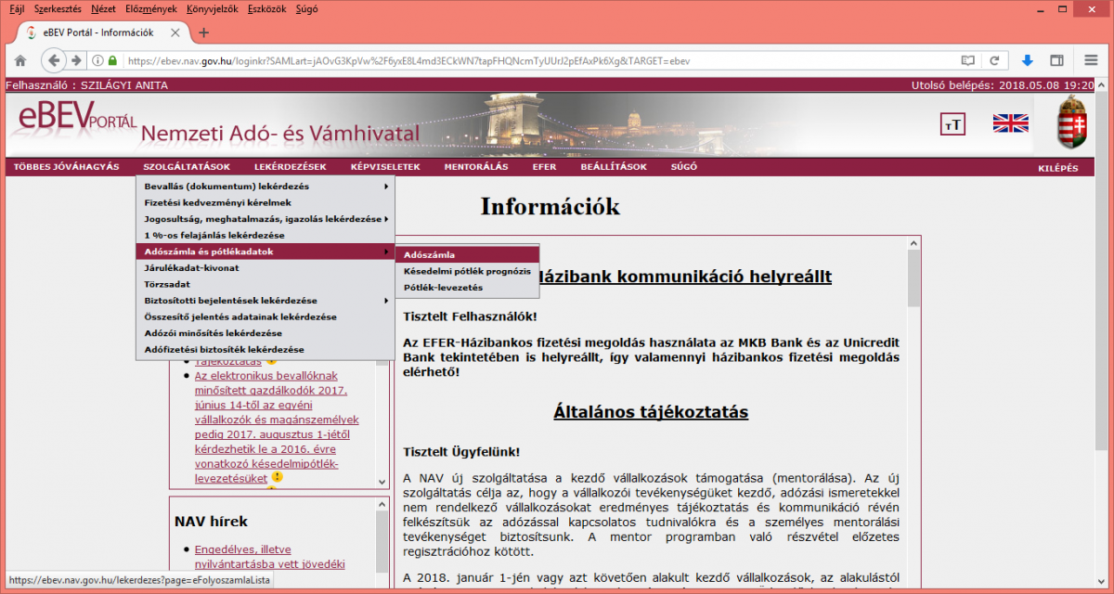Image resolution: width=1114 pixels, height=594 pixels.
Task: Click the Hungarian coat of arms emblem
Action: point(1073,122)
